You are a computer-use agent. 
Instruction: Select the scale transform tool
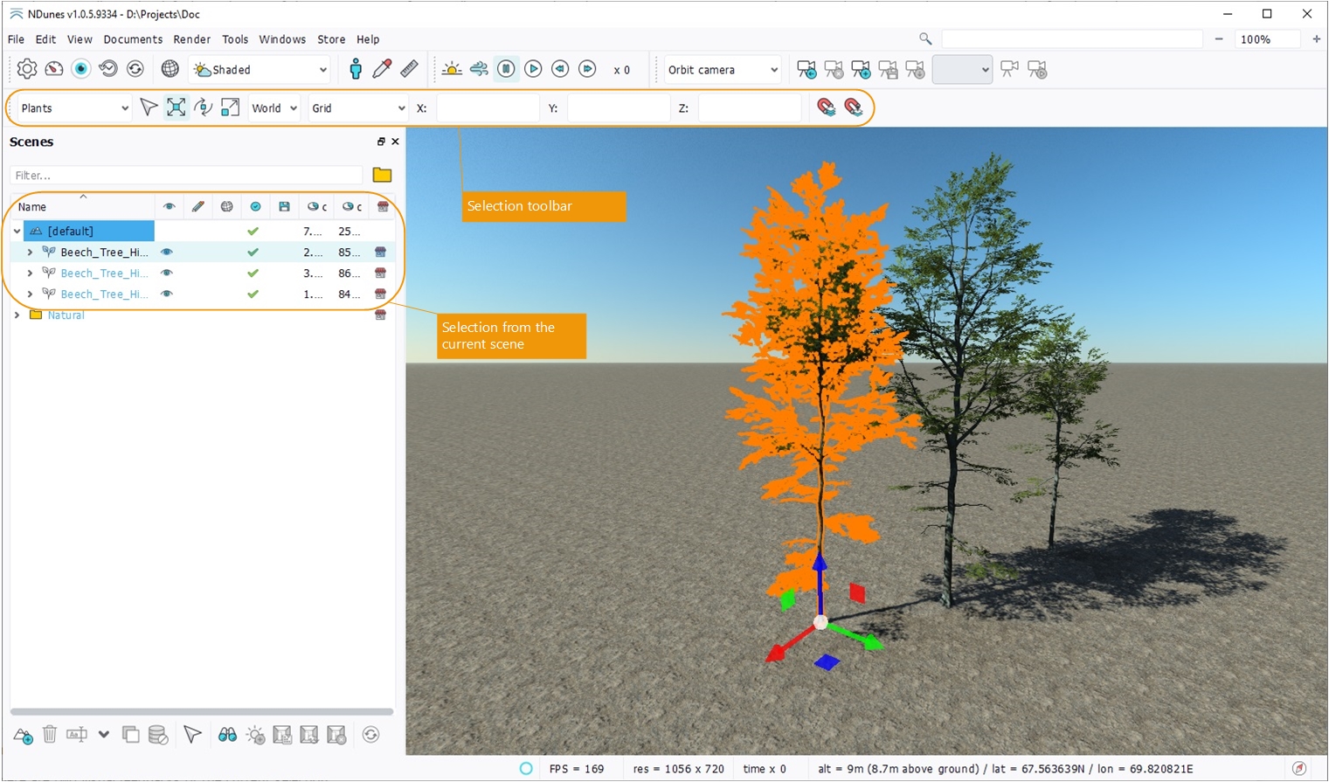pos(230,107)
